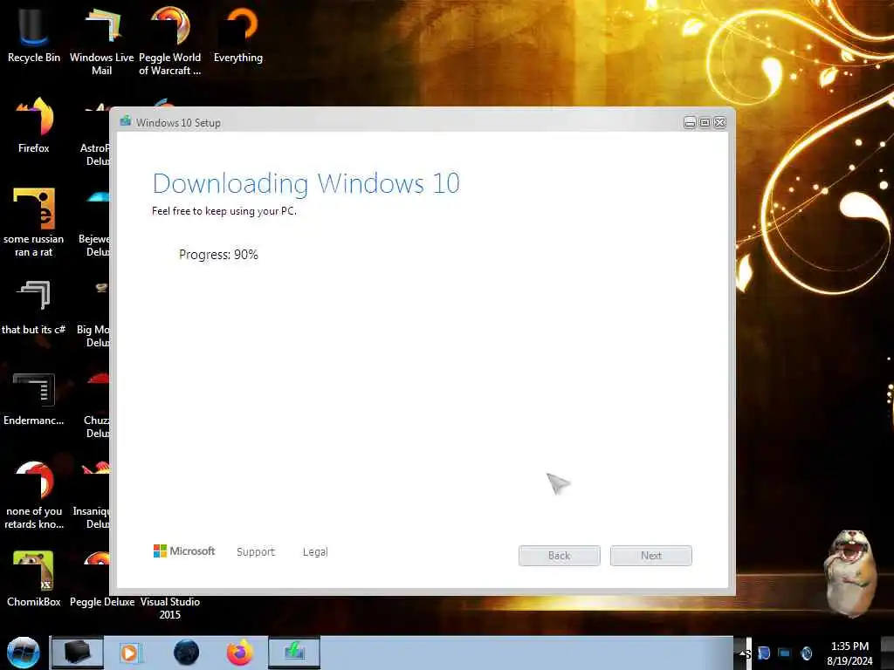The width and height of the screenshot is (894, 670).
Task: Select the Endermanc... desktop icon
Action: [34, 399]
